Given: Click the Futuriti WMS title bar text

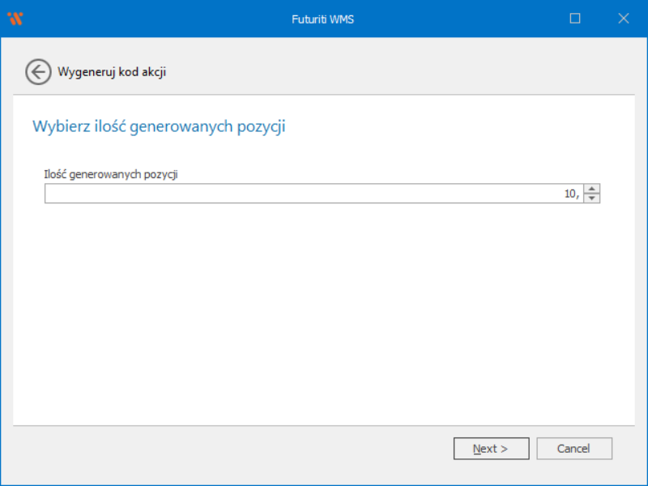Looking at the screenshot, I should click(x=323, y=19).
